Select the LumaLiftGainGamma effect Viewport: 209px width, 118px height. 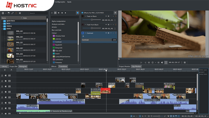pyautogui.click(x=62, y=57)
